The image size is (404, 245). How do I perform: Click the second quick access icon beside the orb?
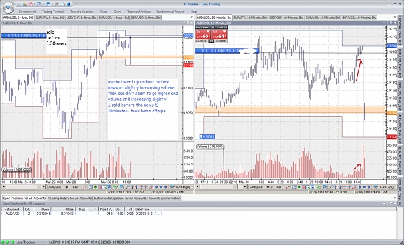point(25,4)
